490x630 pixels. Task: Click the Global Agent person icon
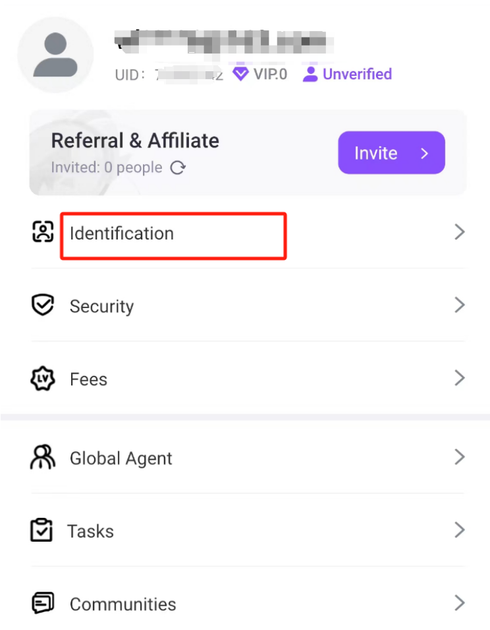point(43,457)
